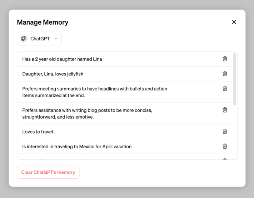Select the 'Daughter, Lina, loves jellyfish' entry

tap(125, 74)
